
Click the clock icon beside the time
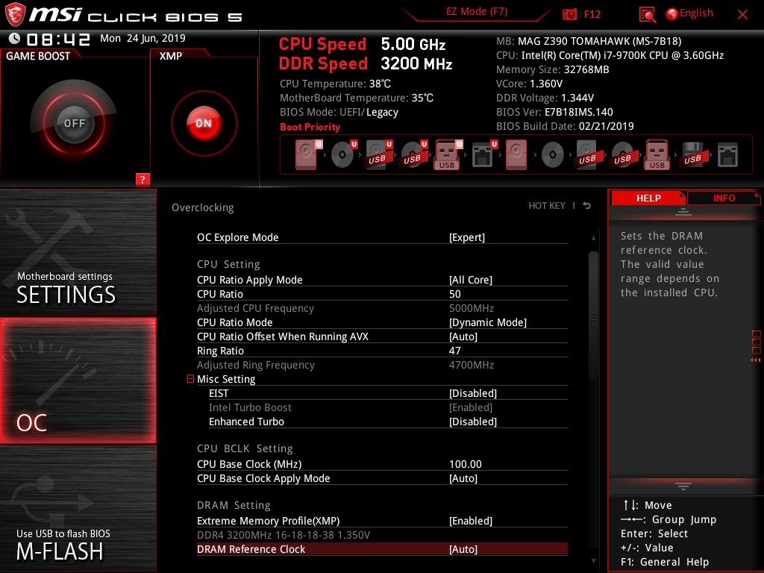tap(14, 39)
